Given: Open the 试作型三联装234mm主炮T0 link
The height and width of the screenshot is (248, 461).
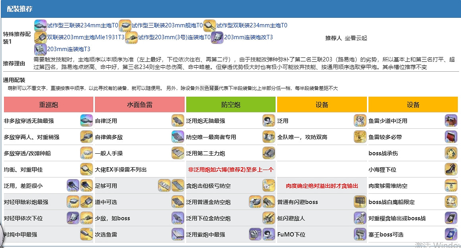Looking at the screenshot, I should [x=83, y=25].
